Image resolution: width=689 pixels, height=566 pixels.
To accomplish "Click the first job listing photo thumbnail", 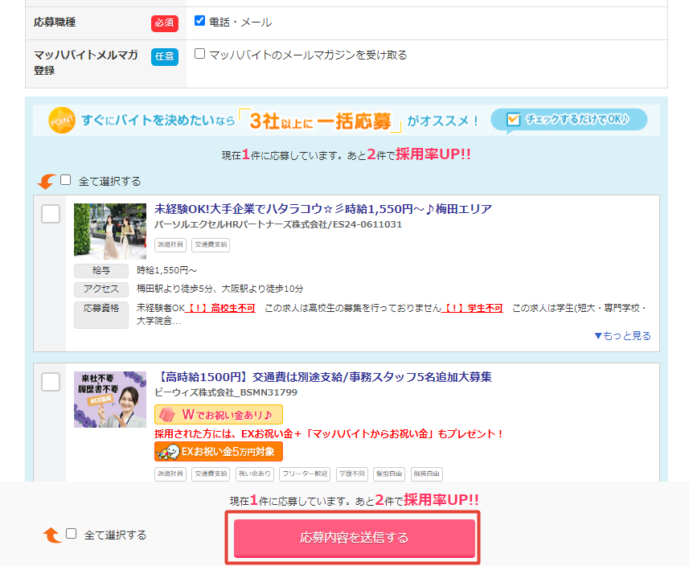I will click(110, 232).
